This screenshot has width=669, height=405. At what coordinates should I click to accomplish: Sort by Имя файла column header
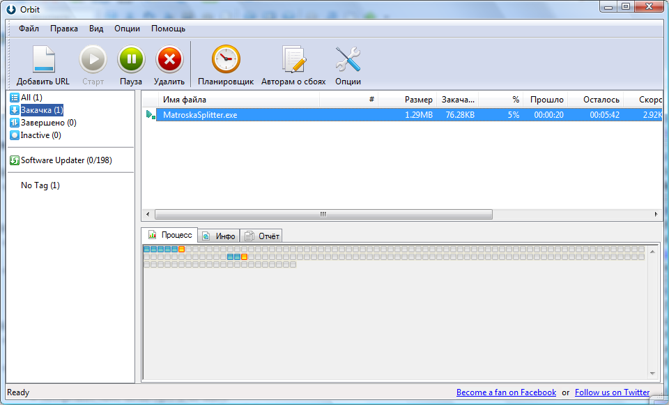coord(238,100)
